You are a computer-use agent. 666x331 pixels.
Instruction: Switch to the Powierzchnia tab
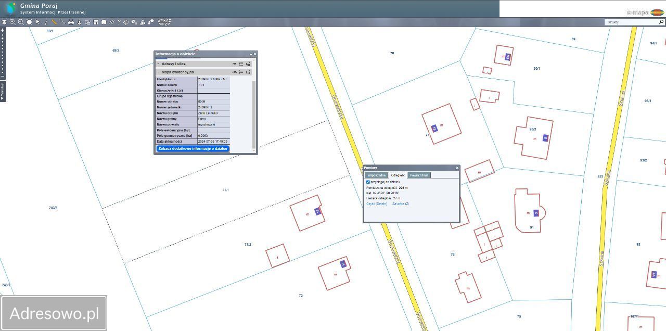coord(419,175)
